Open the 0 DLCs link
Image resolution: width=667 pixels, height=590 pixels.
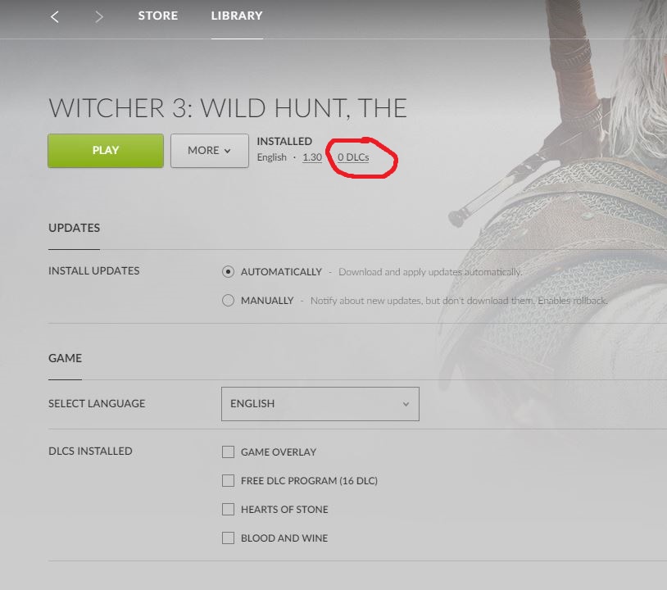[x=353, y=157]
